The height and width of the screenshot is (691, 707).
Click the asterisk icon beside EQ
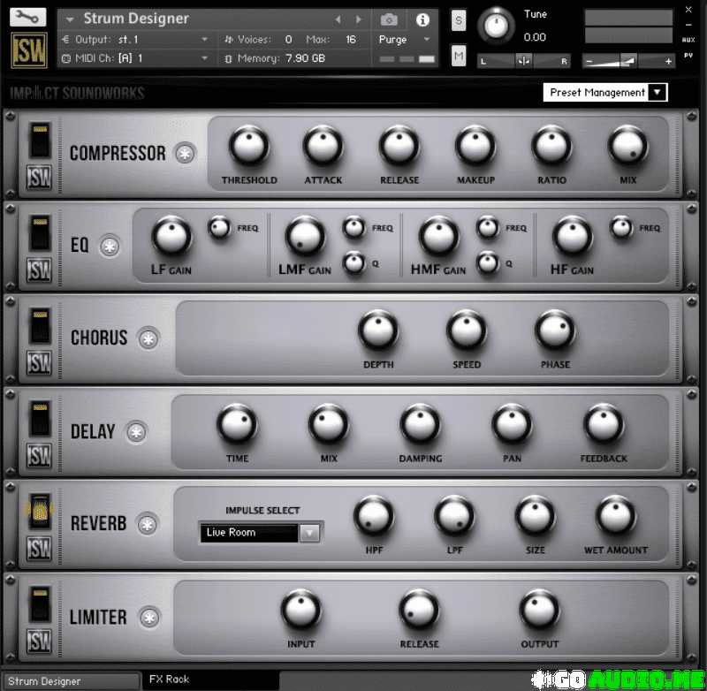pyautogui.click(x=110, y=247)
